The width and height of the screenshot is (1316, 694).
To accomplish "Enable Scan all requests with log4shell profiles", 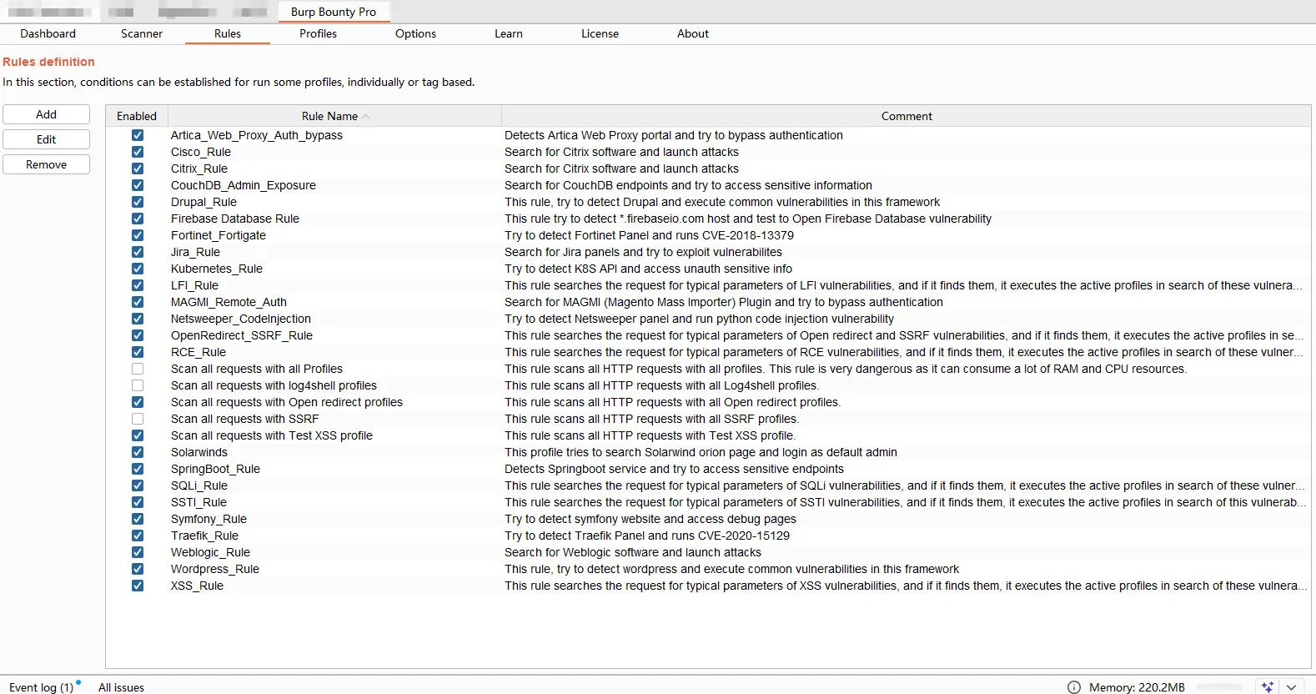I will coord(138,385).
